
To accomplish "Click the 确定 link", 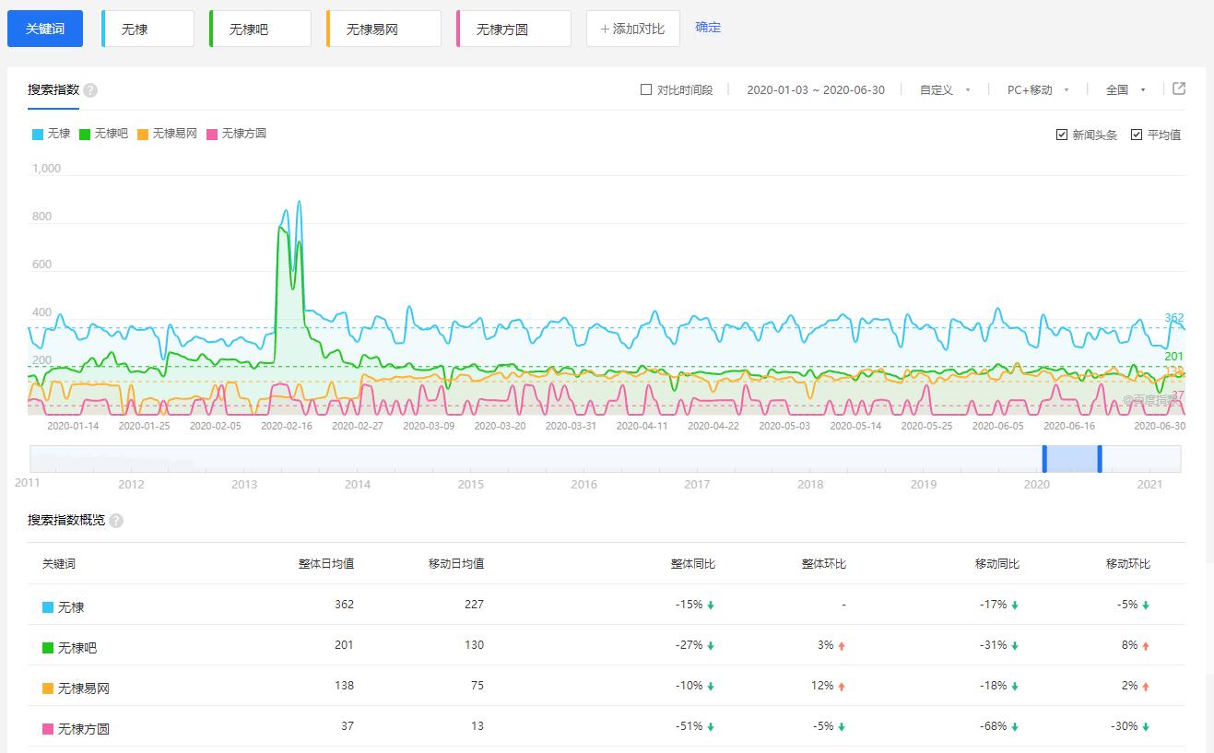I will (708, 28).
